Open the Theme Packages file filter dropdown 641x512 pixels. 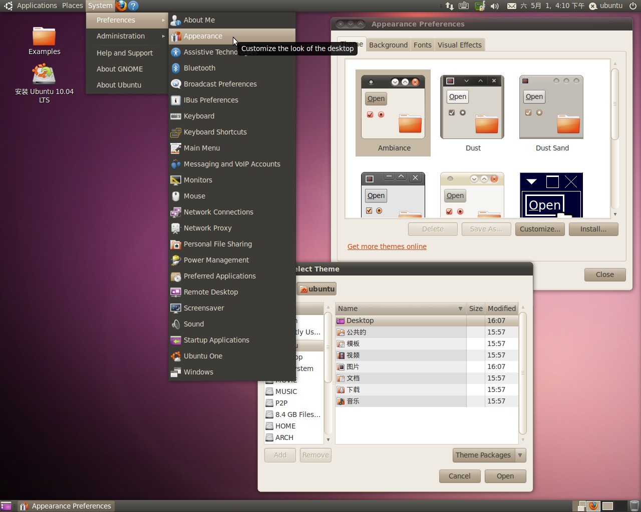coord(489,455)
